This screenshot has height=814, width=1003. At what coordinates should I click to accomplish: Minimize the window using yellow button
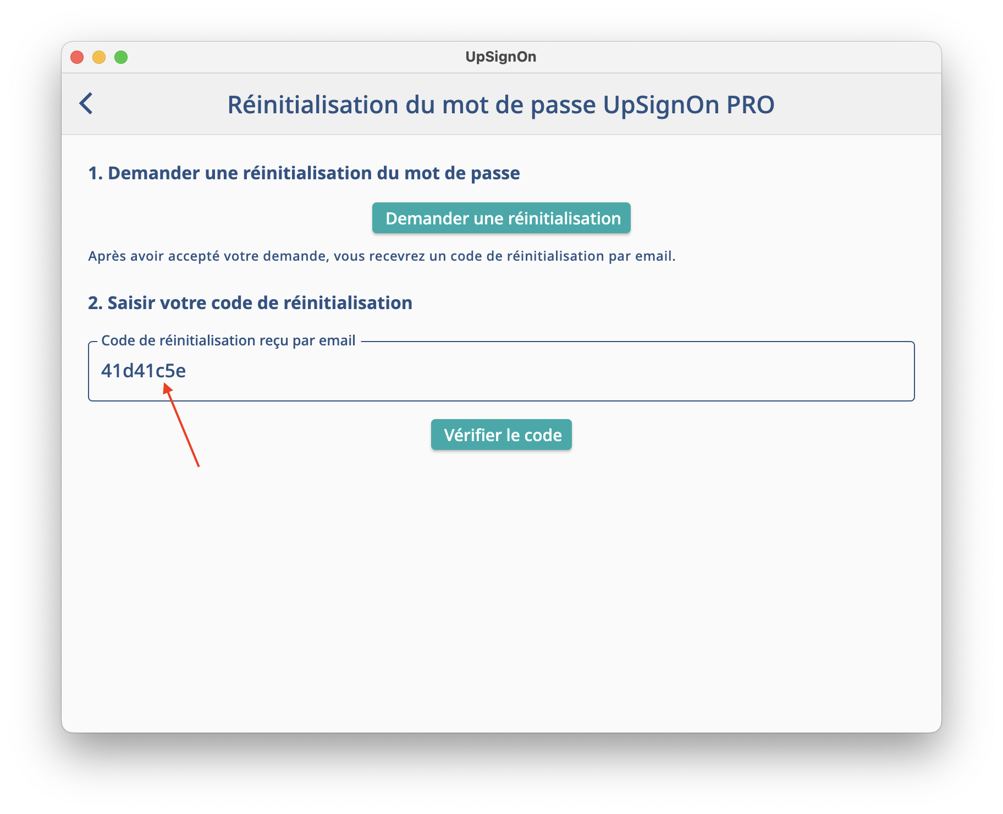99,57
